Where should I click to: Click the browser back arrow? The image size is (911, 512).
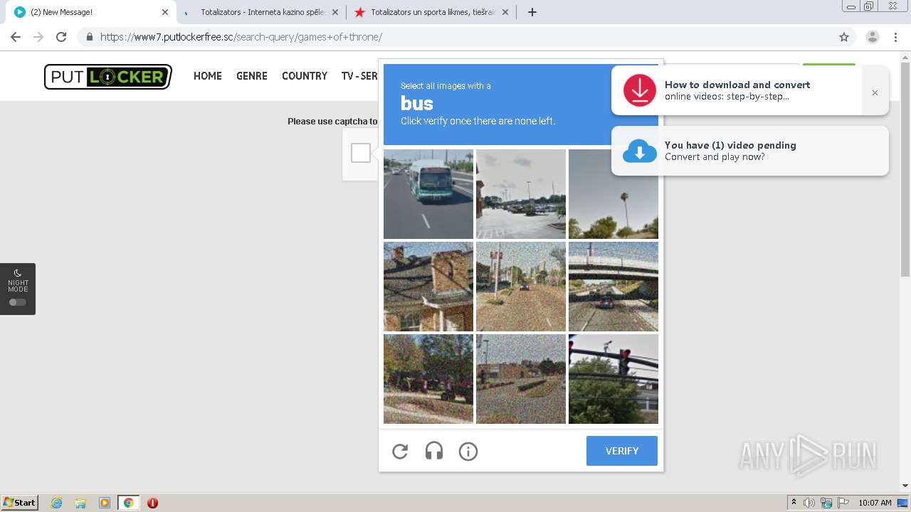[16, 37]
